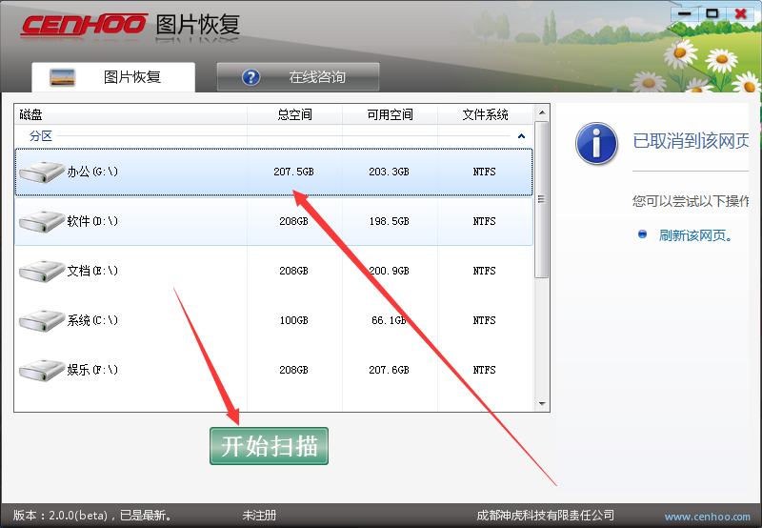
Task: Select the 软件 (D:\) drive name
Action: point(92,221)
